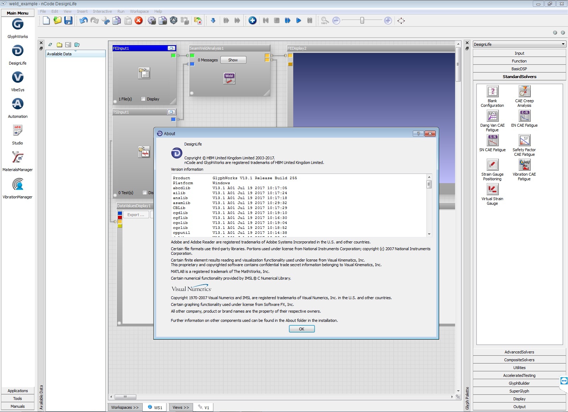Click the Workspaces >> button
Screen dimensions: 568x412
click(125, 407)
